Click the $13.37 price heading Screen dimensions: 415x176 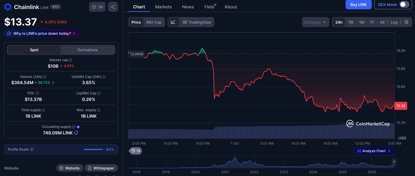(21, 22)
